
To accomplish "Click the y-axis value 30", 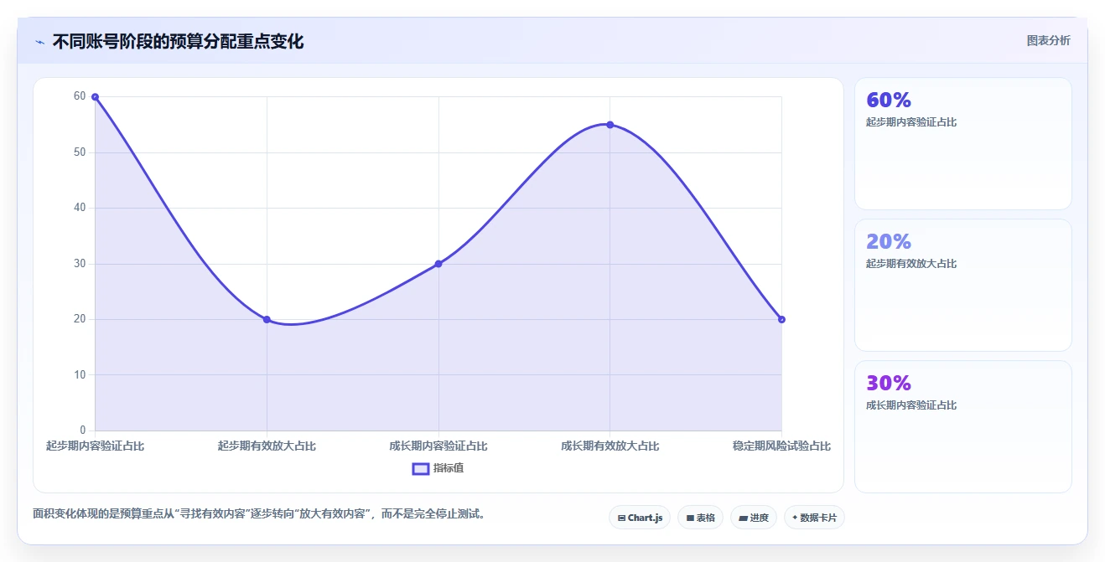I will [80, 264].
